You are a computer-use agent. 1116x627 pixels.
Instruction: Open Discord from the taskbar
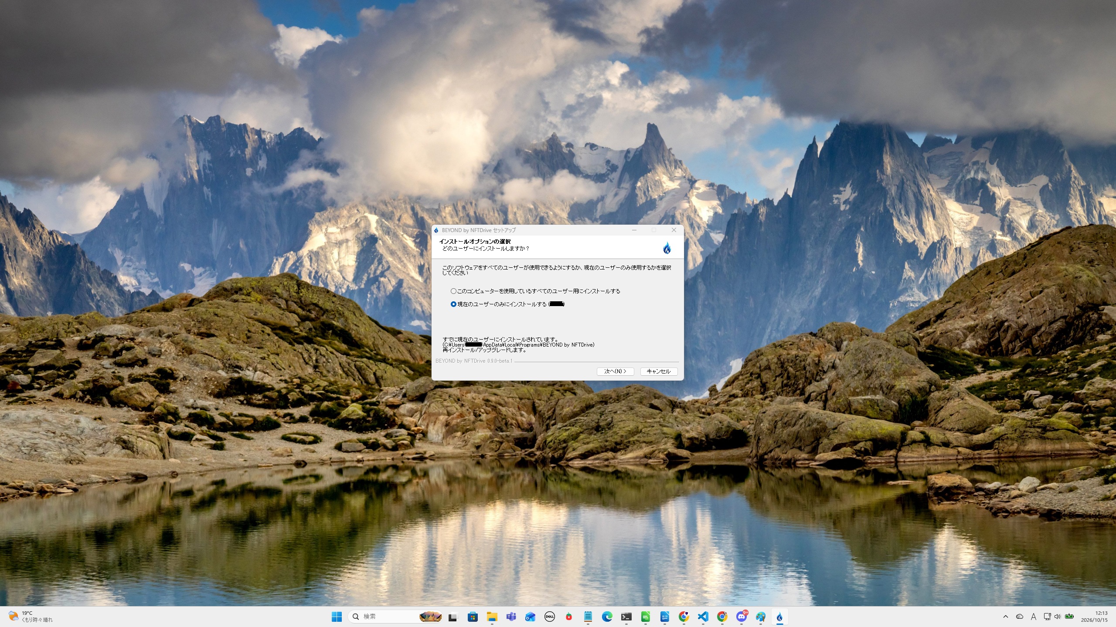tap(742, 617)
